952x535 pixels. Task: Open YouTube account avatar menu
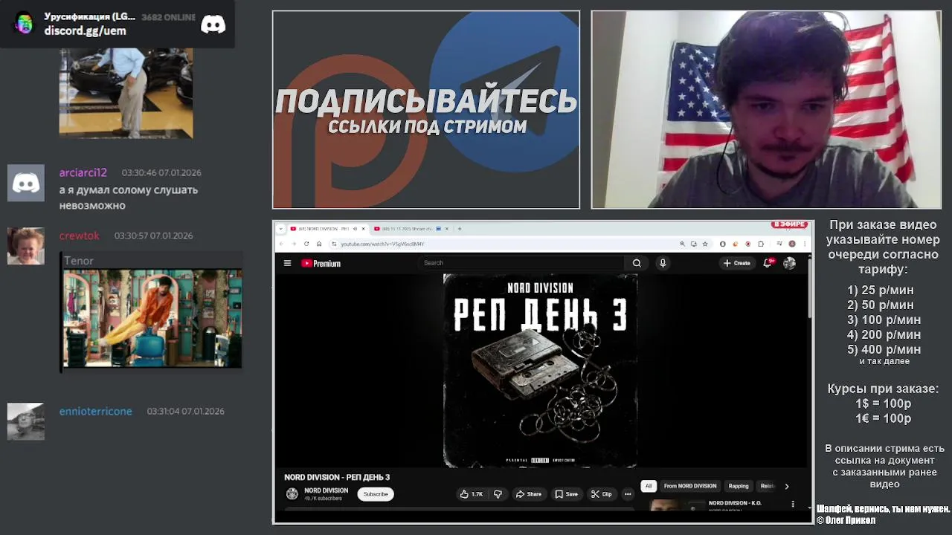[789, 263]
